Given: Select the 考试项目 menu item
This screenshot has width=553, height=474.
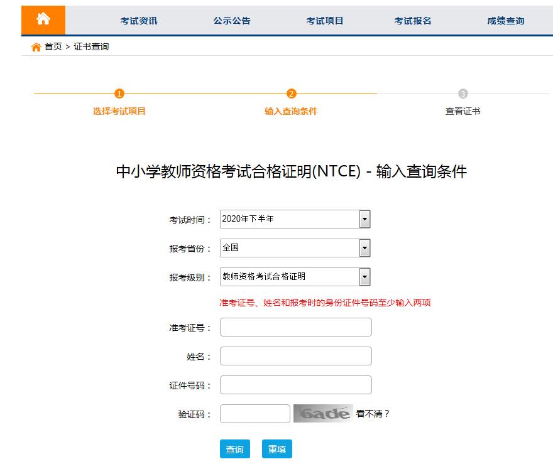Looking at the screenshot, I should pos(323,19).
